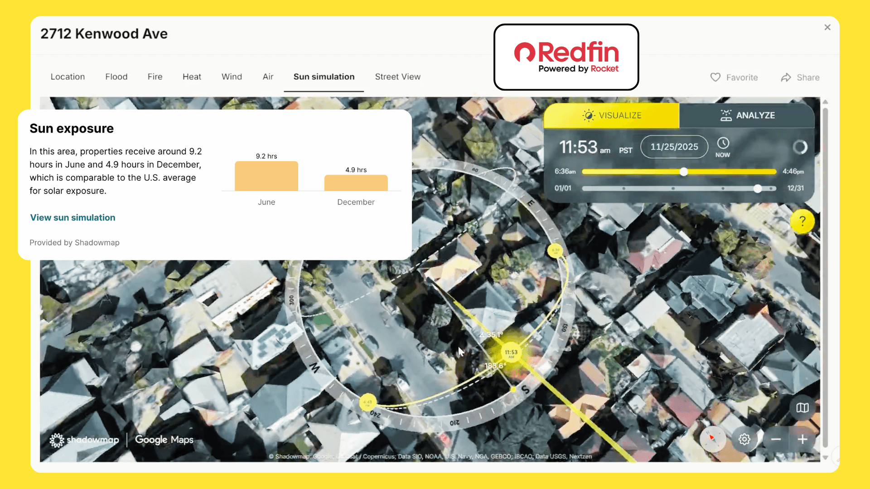This screenshot has width=870, height=489.
Task: Open the date picker showing 11/25/2025
Action: coord(674,147)
